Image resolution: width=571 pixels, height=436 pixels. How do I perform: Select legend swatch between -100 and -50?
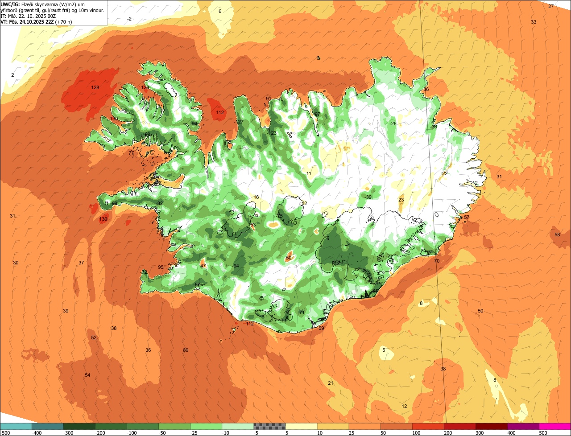(143, 426)
